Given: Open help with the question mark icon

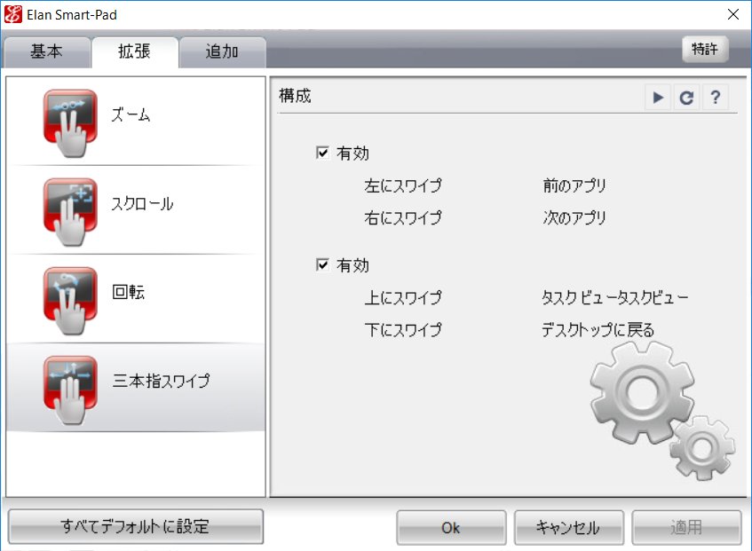Looking at the screenshot, I should 715,98.
